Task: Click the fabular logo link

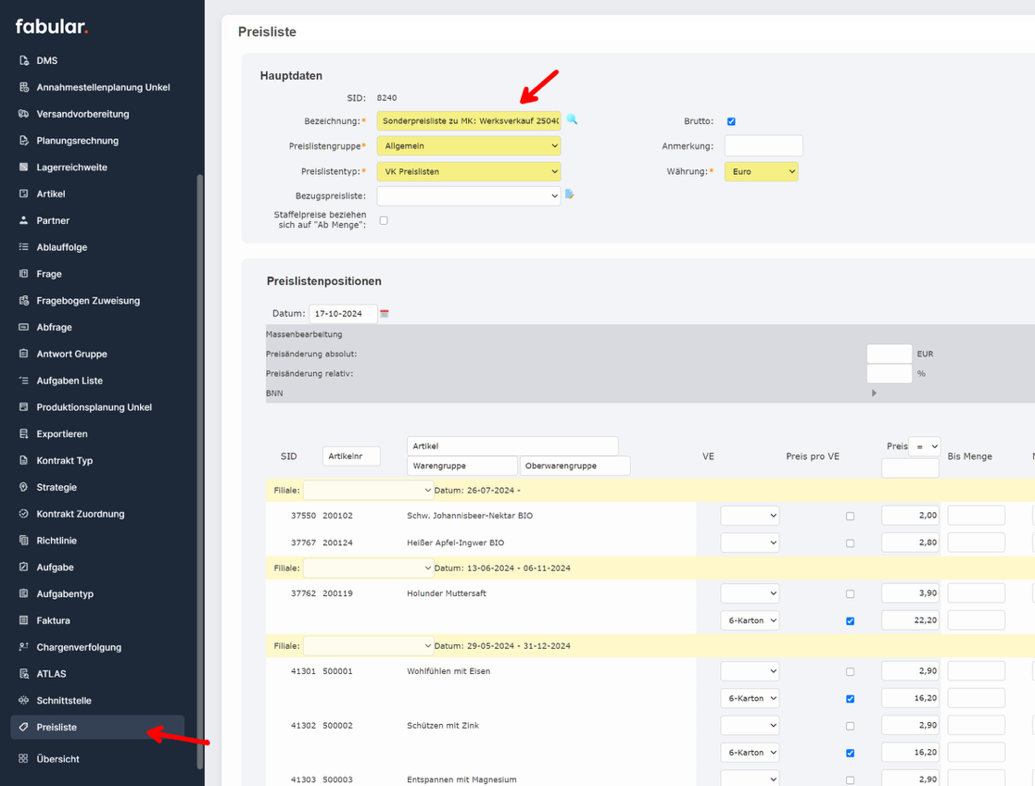Action: click(52, 27)
